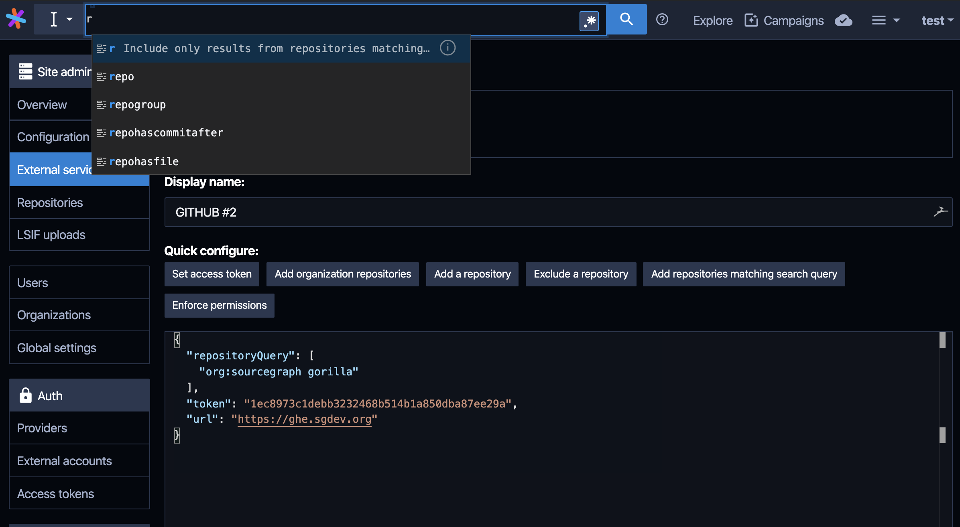Click the icon inside Display name field
Screen dimensions: 960x527
coord(940,212)
